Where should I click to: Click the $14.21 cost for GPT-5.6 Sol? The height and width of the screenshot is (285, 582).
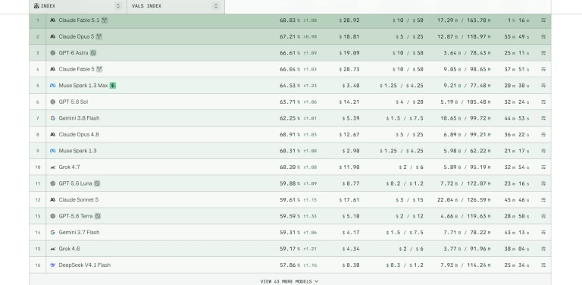click(349, 102)
